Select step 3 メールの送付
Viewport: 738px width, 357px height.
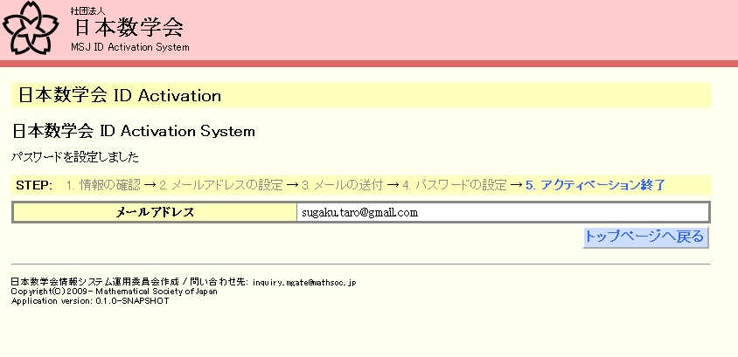tap(342, 185)
